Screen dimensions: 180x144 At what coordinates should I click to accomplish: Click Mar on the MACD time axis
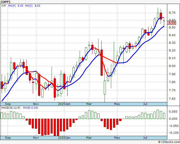89,138
